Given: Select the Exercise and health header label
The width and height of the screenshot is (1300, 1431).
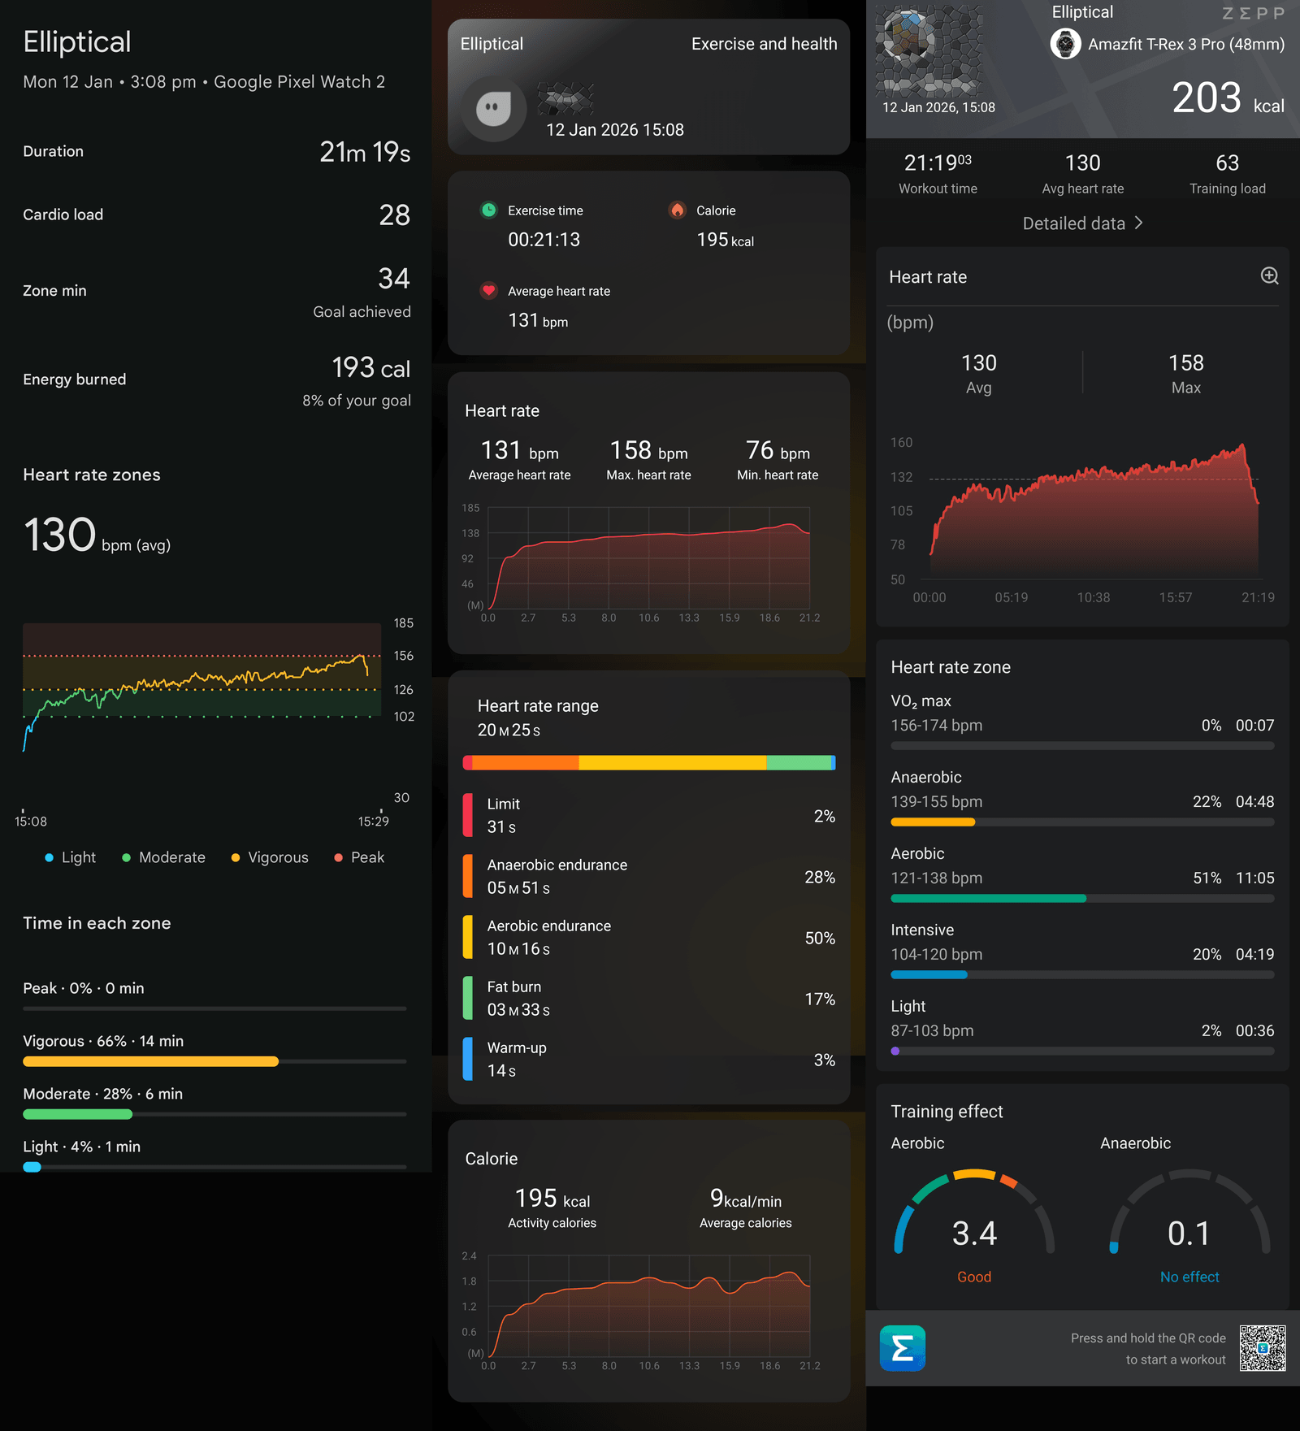Looking at the screenshot, I should (764, 44).
